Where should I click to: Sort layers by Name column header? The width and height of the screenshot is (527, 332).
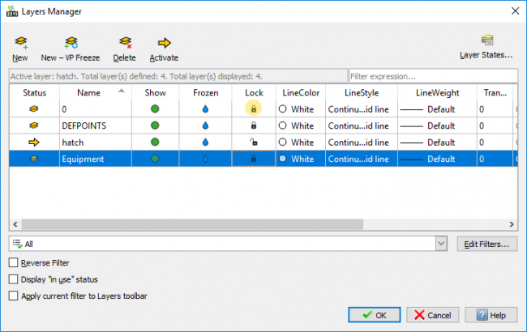[96, 92]
